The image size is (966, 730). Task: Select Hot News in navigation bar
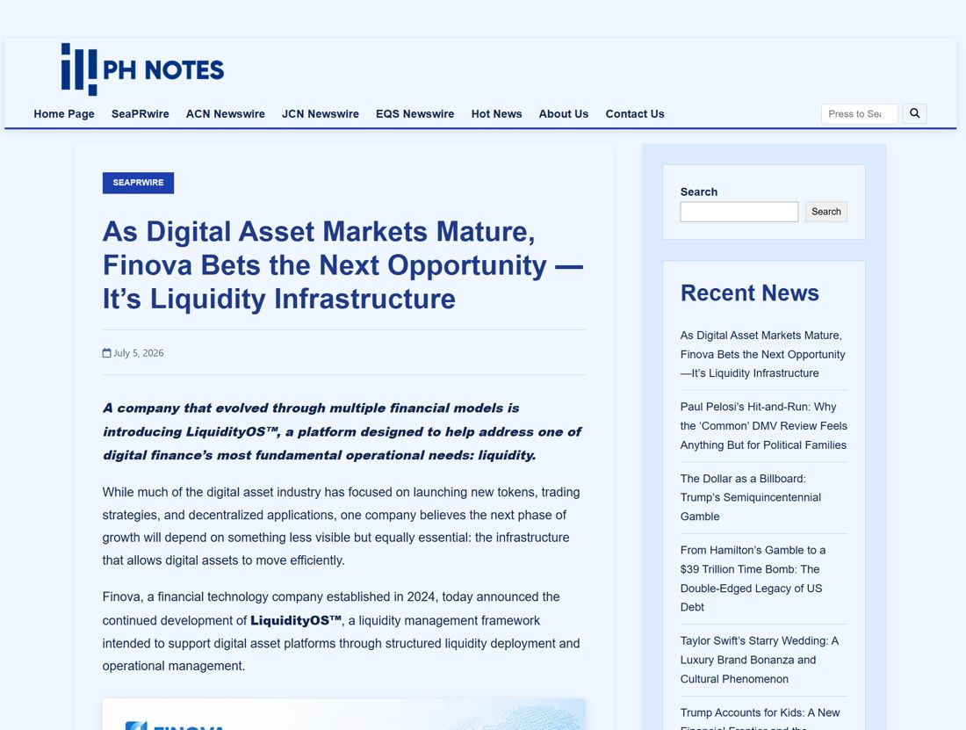(496, 114)
